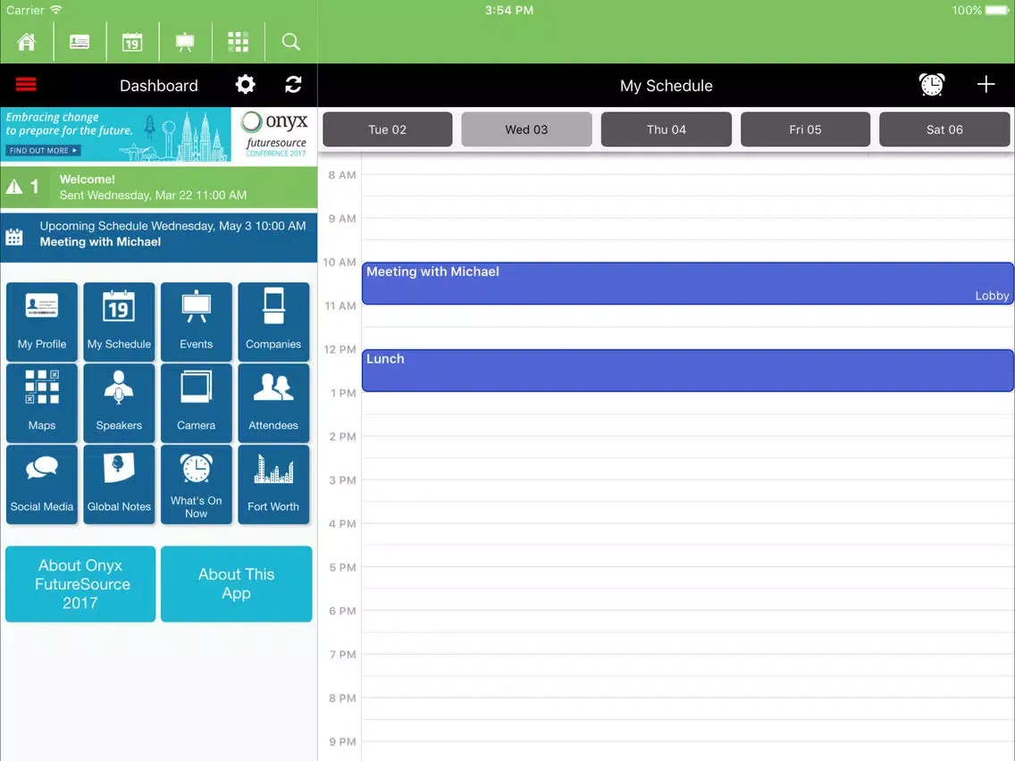
Task: Select the Sat 06 day tab
Action: pyautogui.click(x=944, y=130)
